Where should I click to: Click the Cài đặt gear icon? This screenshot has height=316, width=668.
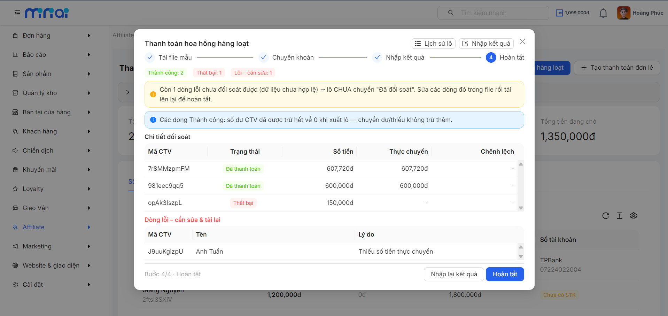point(15,285)
